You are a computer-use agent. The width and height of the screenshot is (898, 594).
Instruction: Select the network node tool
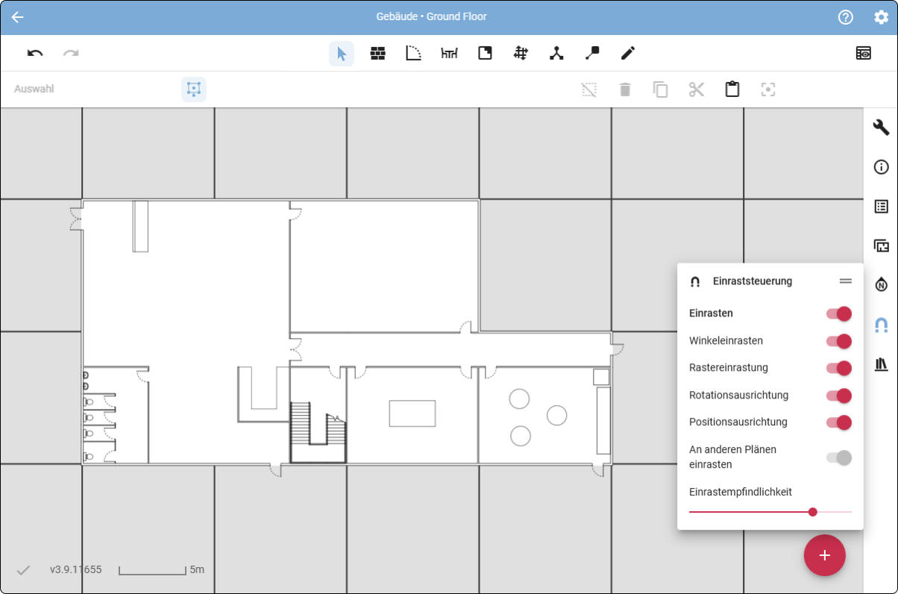[556, 53]
